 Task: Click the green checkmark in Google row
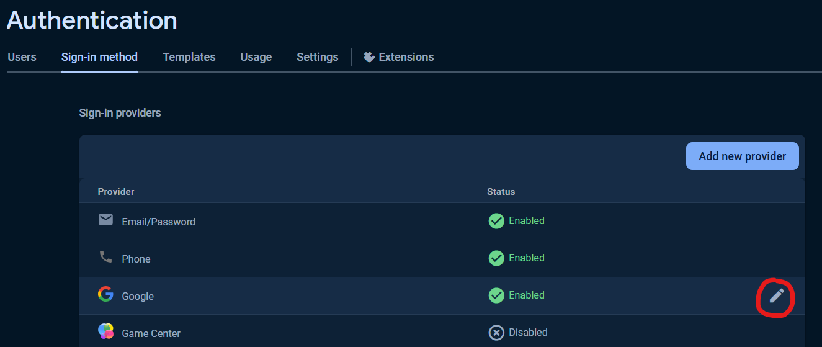coord(496,295)
